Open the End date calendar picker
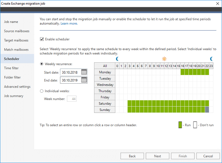The width and height of the screenshot is (222, 163). tap(84, 80)
